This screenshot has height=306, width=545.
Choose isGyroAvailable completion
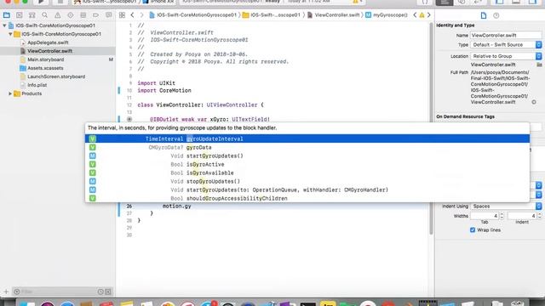(x=307, y=173)
